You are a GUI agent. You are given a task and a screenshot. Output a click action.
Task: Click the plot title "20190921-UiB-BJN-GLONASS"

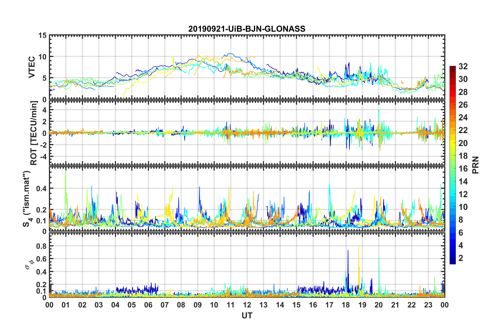[x=247, y=29]
